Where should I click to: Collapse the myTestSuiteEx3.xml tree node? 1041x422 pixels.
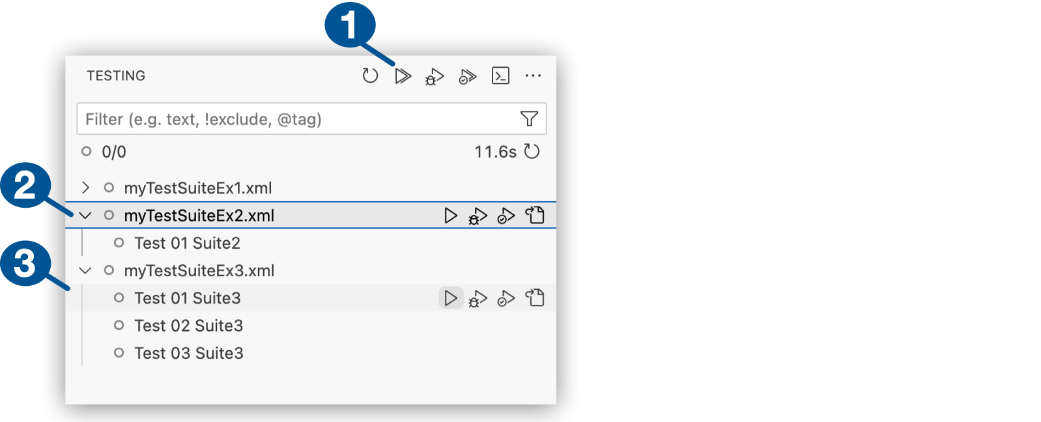point(85,270)
